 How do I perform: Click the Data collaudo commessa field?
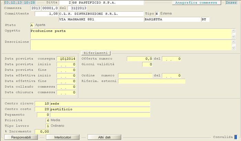pos(66,87)
